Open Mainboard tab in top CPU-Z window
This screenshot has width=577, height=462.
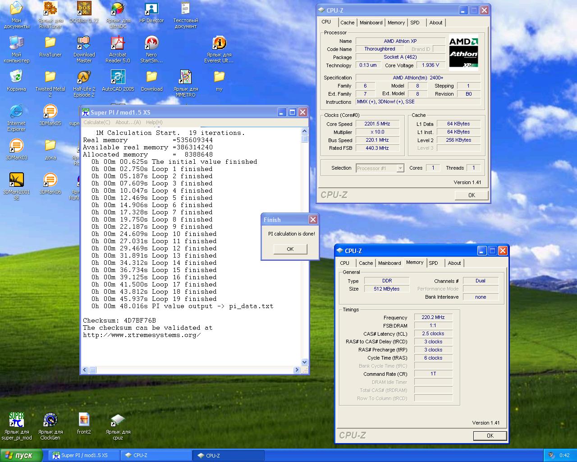point(371,23)
